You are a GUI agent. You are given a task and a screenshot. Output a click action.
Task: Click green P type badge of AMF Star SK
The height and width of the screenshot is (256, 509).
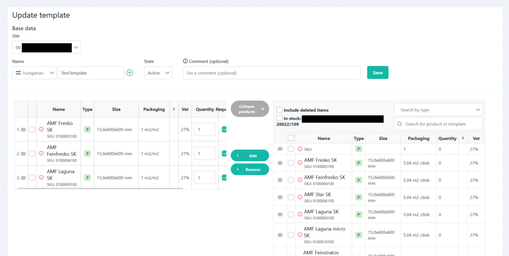[x=359, y=197]
